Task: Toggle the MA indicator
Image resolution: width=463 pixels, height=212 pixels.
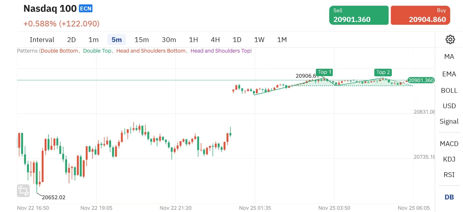Action: click(x=449, y=56)
